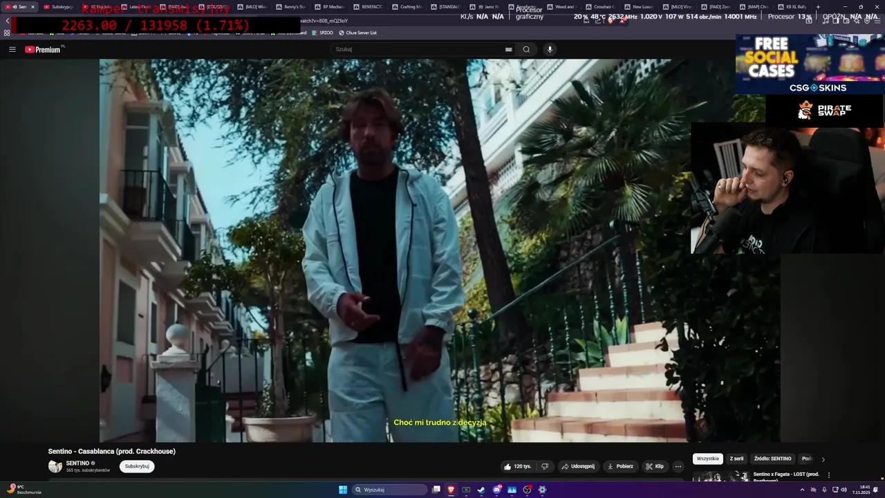The width and height of the screenshot is (885, 498).
Task: Open the gear settings app on taskbar
Action: click(x=542, y=490)
